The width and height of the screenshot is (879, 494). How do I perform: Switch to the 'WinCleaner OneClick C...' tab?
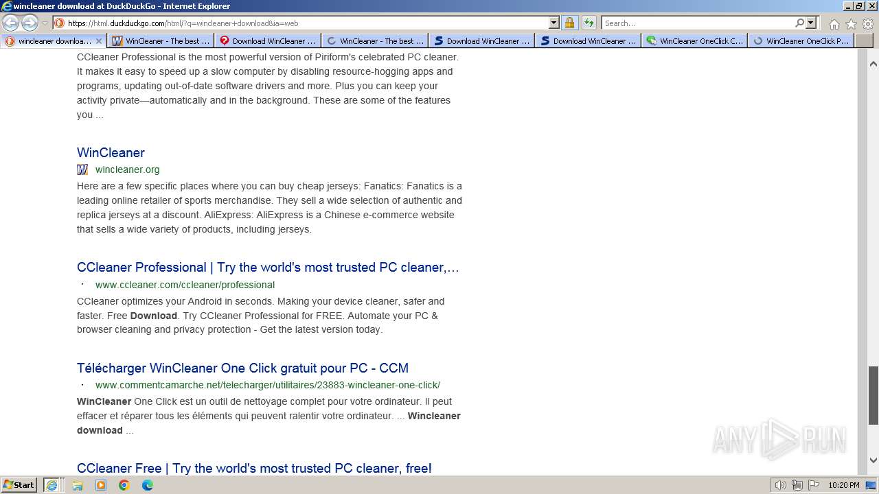(x=695, y=40)
